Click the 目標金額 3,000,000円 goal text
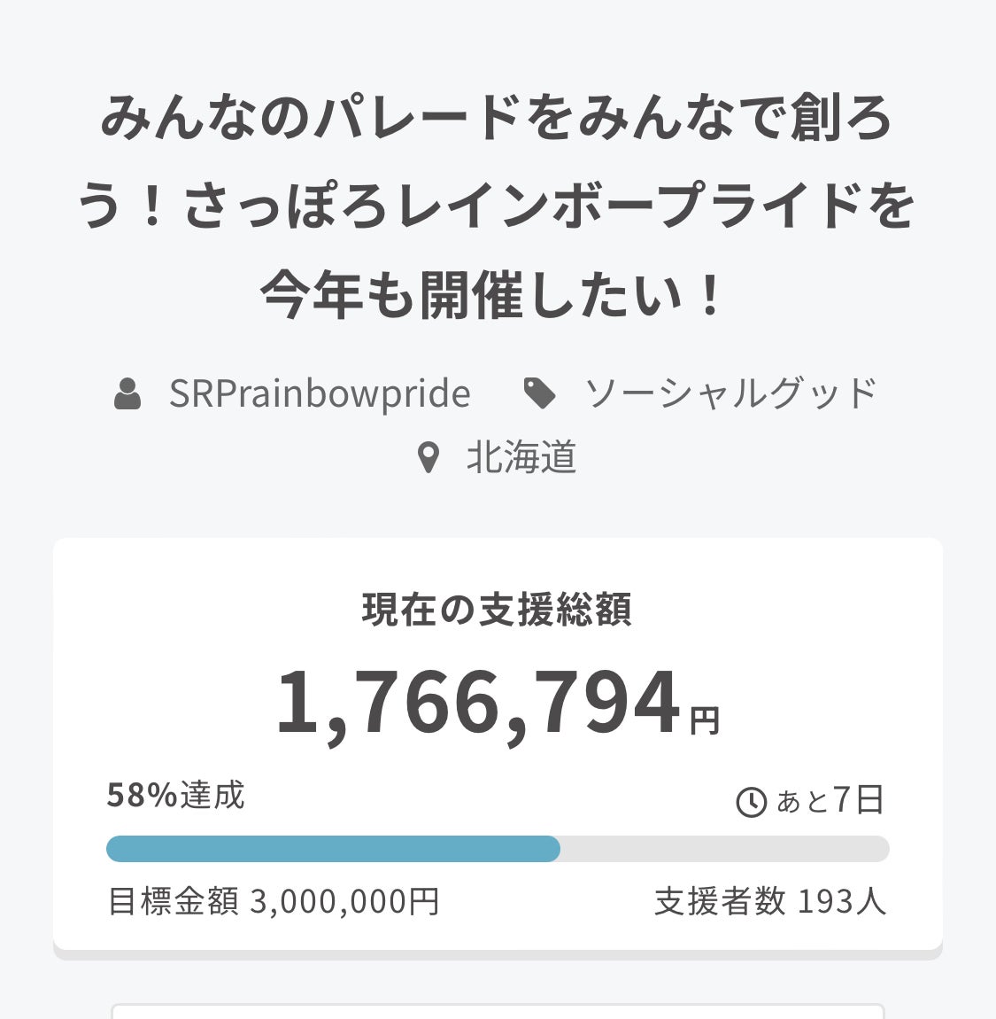The height and width of the screenshot is (1019, 996). click(274, 902)
